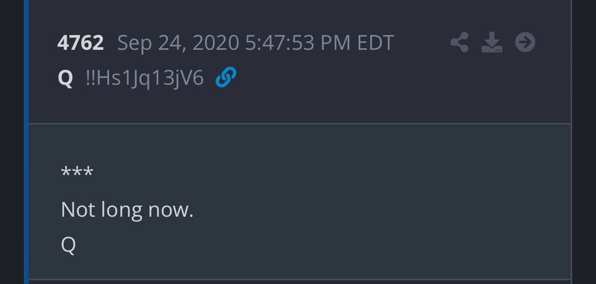Share post 4762 using the share icon
This screenshot has height=284, width=596.
[x=459, y=42]
